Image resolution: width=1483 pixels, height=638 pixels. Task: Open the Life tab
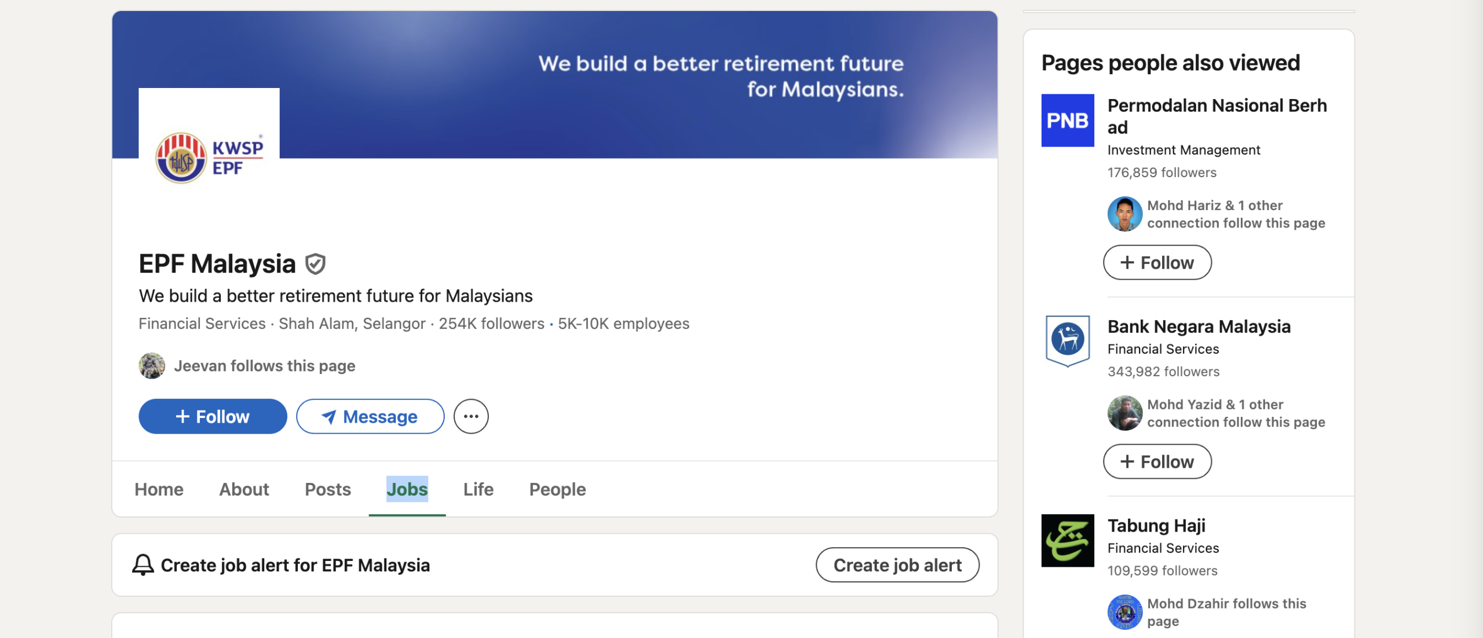[478, 490]
